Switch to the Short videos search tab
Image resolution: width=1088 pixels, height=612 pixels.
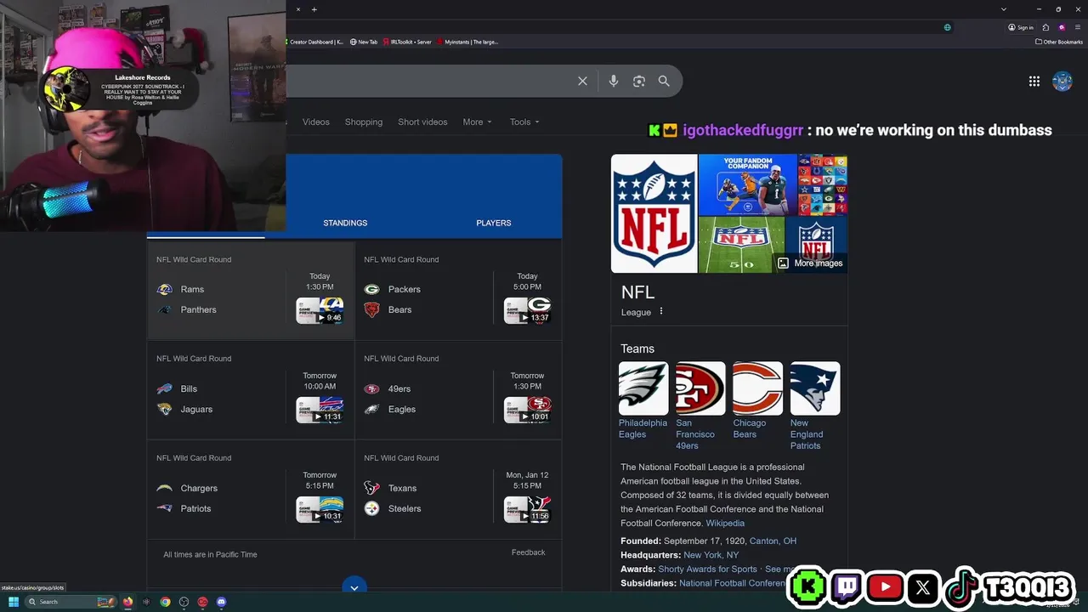point(422,122)
